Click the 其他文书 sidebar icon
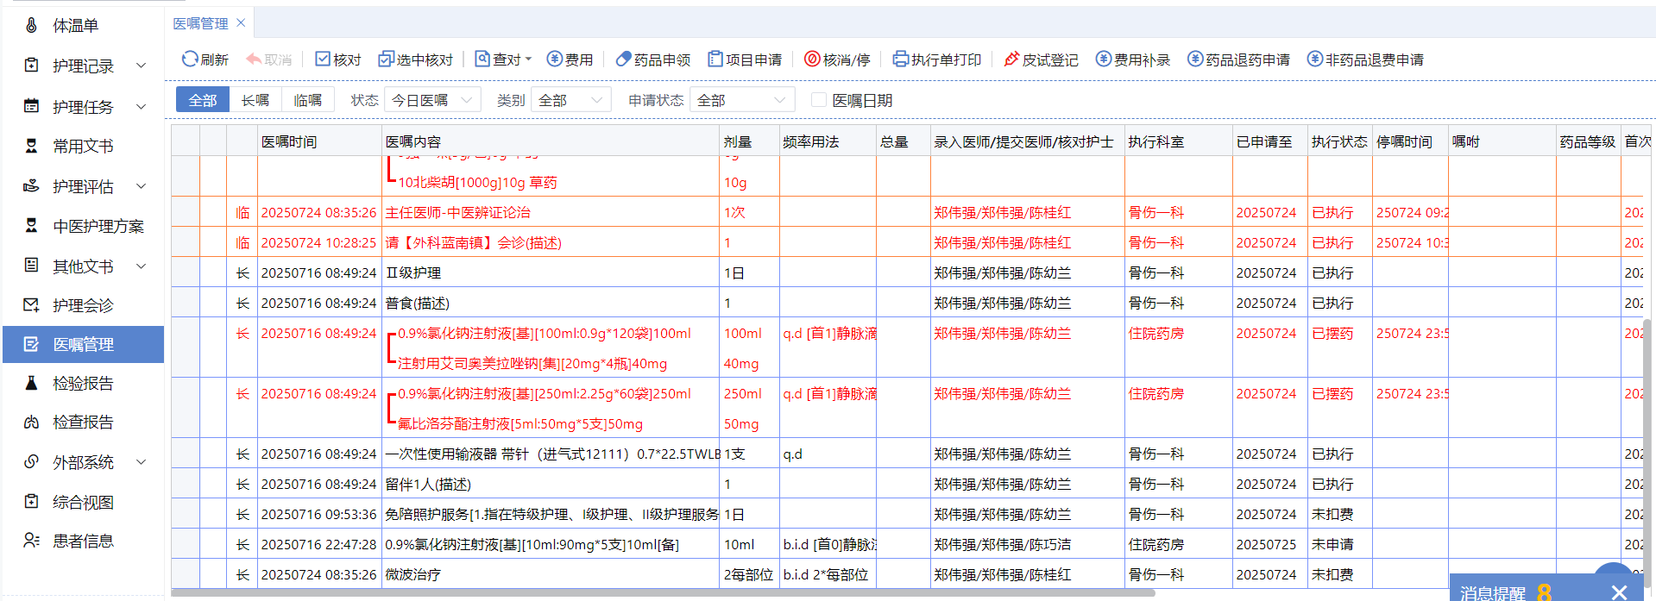1656x601 pixels. click(31, 265)
